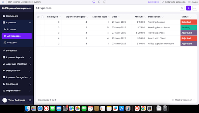This screenshot has width=199, height=113.
Task: Toggle column visibility eye icon
Action: pos(38,17)
